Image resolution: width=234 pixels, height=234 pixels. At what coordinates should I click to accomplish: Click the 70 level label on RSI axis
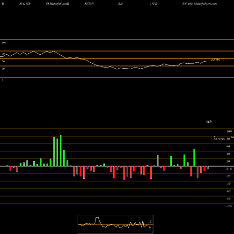click(x=3, y=54)
